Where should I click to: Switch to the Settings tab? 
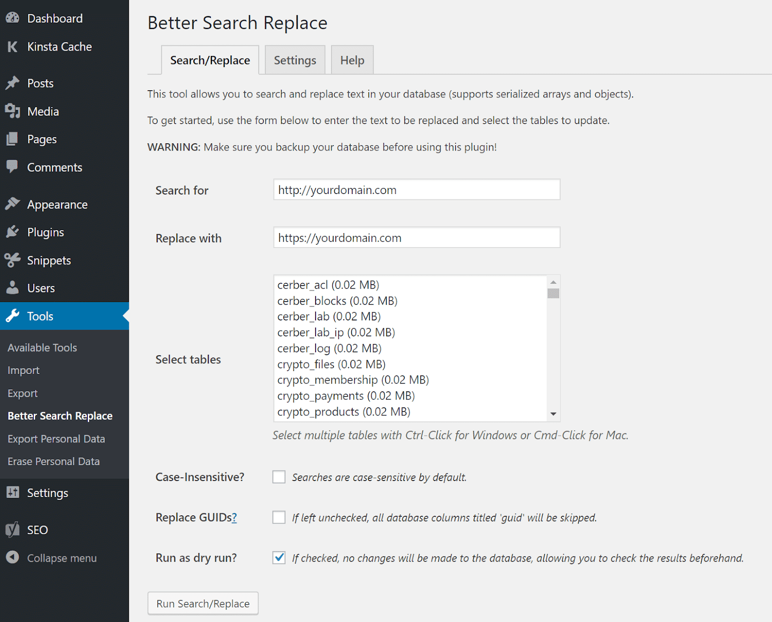coord(295,60)
